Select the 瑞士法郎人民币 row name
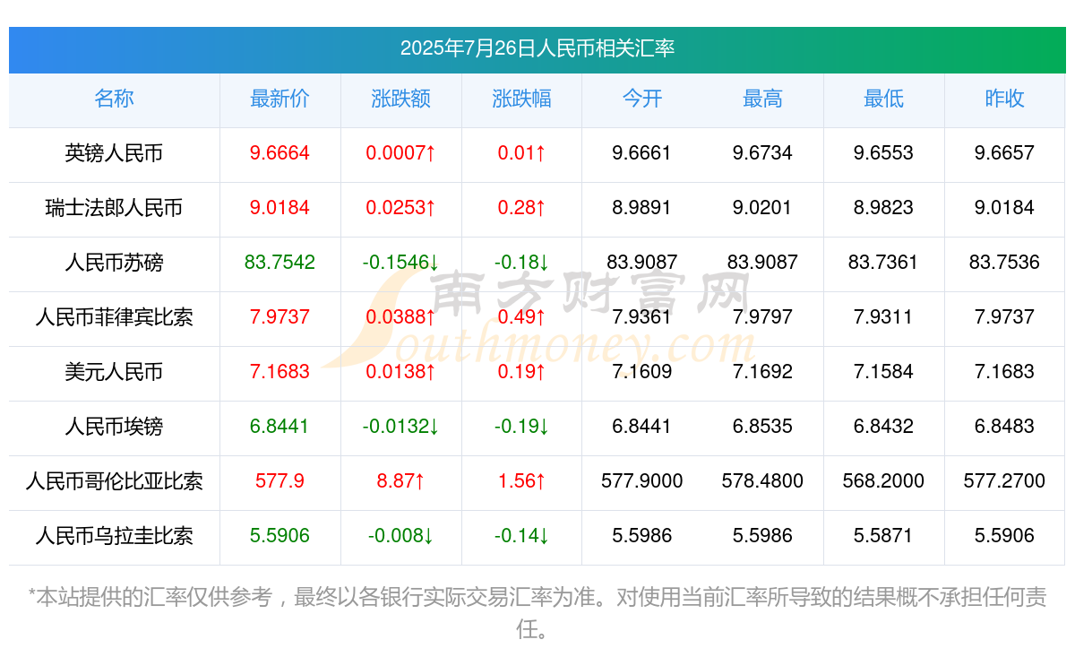 [114, 208]
